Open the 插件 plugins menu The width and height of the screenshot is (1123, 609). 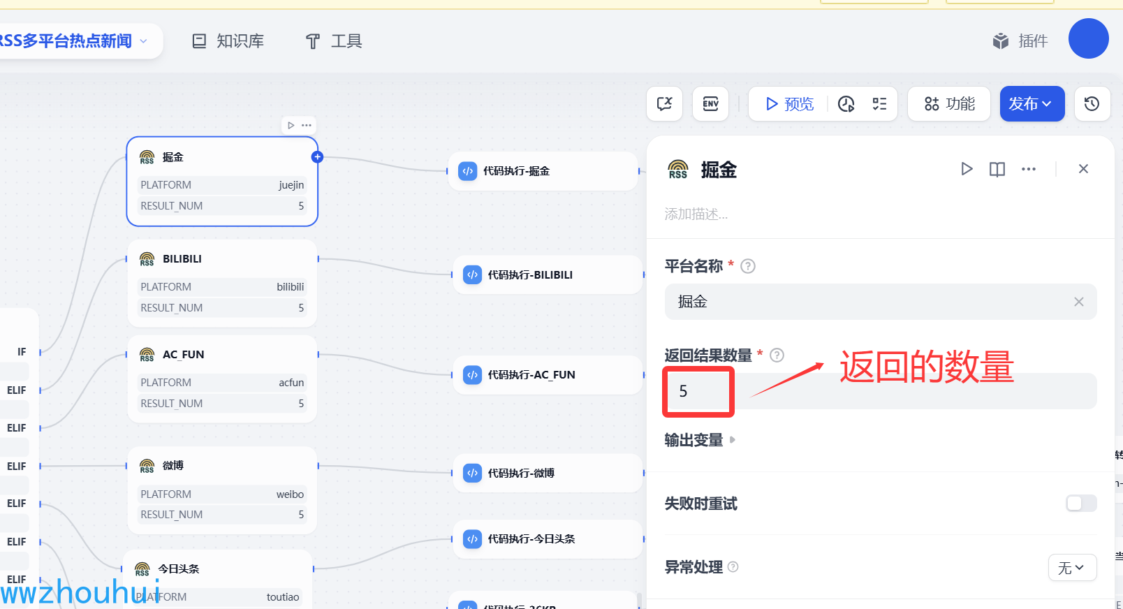coord(1020,41)
